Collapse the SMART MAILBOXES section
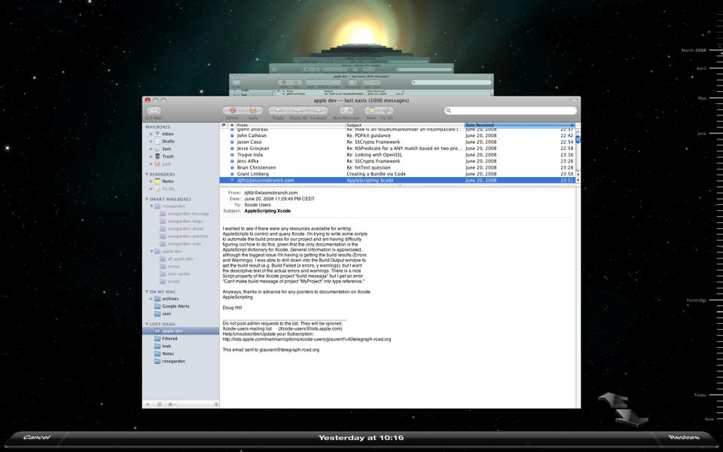 [147, 199]
